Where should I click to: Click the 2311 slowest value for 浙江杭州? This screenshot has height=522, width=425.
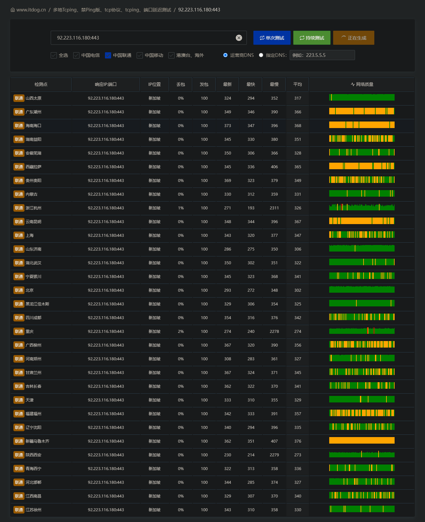(x=274, y=208)
